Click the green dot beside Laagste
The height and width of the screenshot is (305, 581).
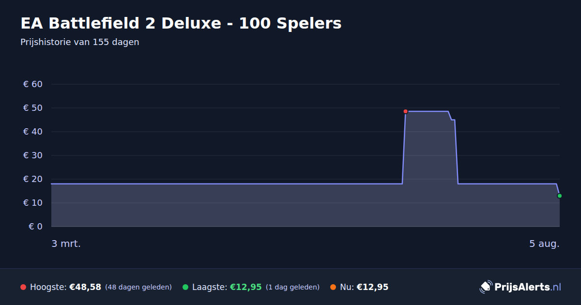coord(185,287)
